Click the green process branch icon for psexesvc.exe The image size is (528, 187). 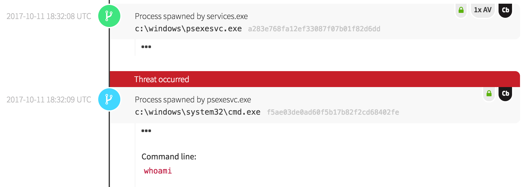109,16
